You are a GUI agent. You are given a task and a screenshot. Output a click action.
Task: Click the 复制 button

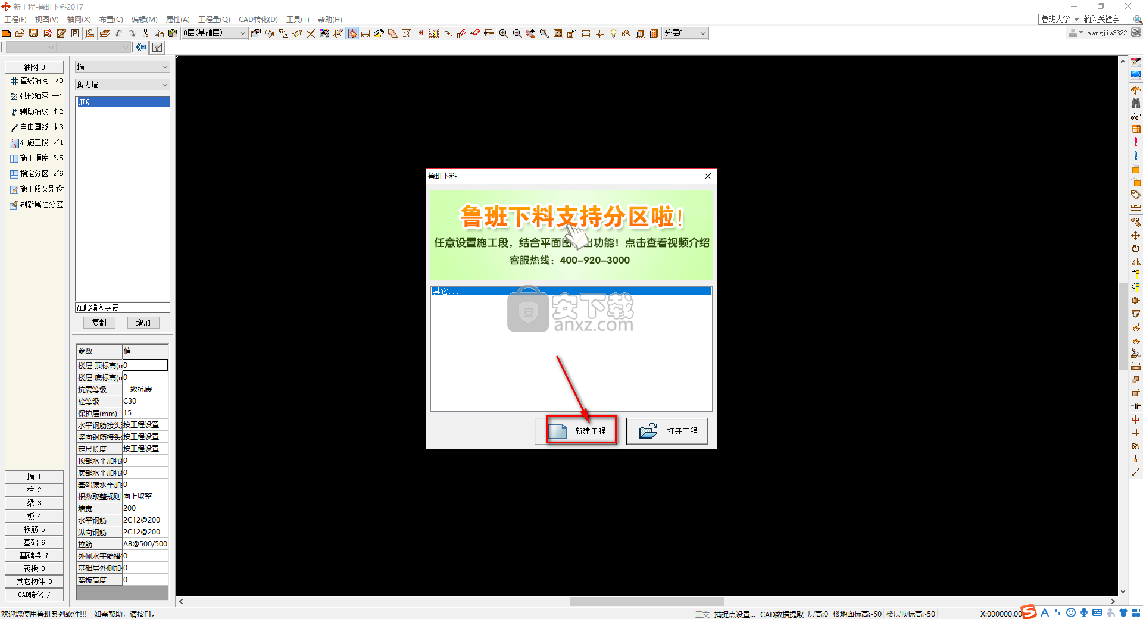click(99, 323)
